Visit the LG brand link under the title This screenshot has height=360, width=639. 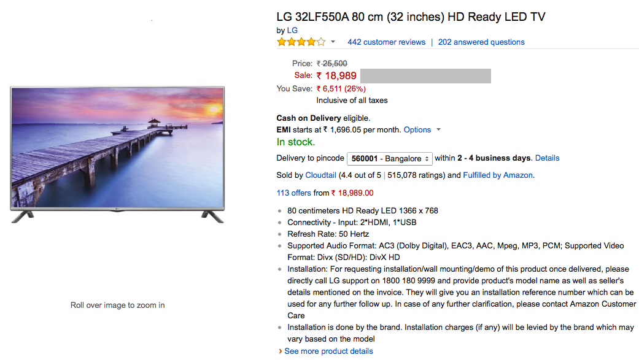[292, 30]
